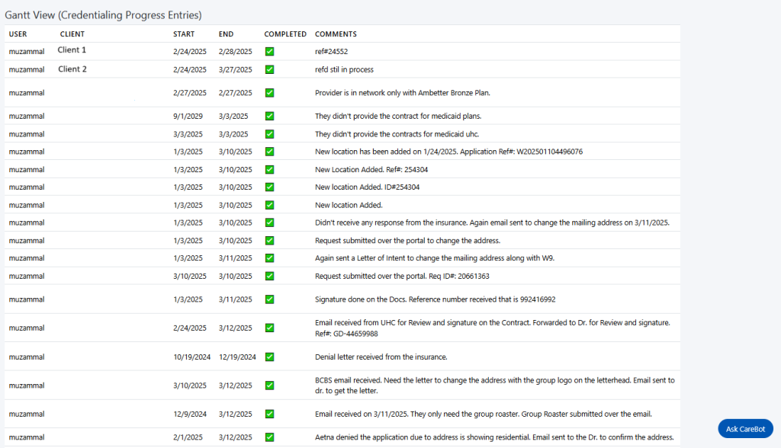This screenshot has height=448, width=781.
Task: Toggle completed checkbox for Client 2 row
Action: point(269,69)
